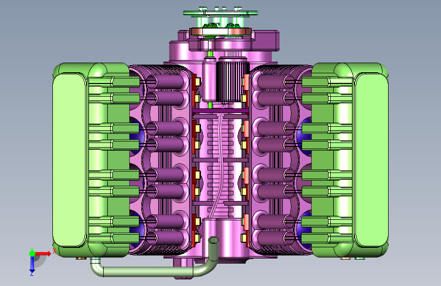Click the green Y axis ball of triad
The height and width of the screenshot is (286, 441).
[33, 253]
